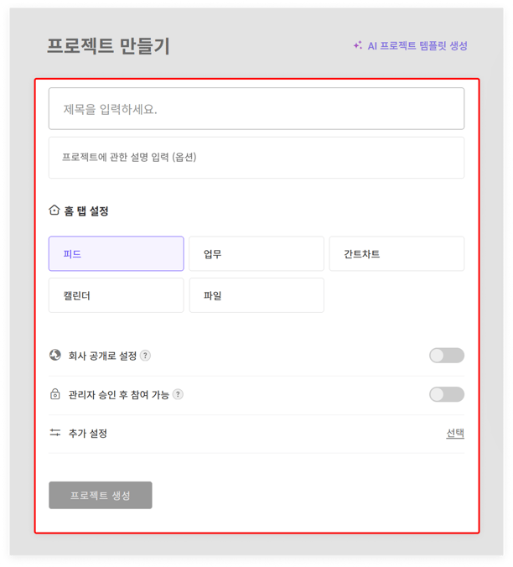This screenshot has width=513, height=567.
Task: Click the lock icon for 관리자 승인
Action: pyautogui.click(x=55, y=394)
